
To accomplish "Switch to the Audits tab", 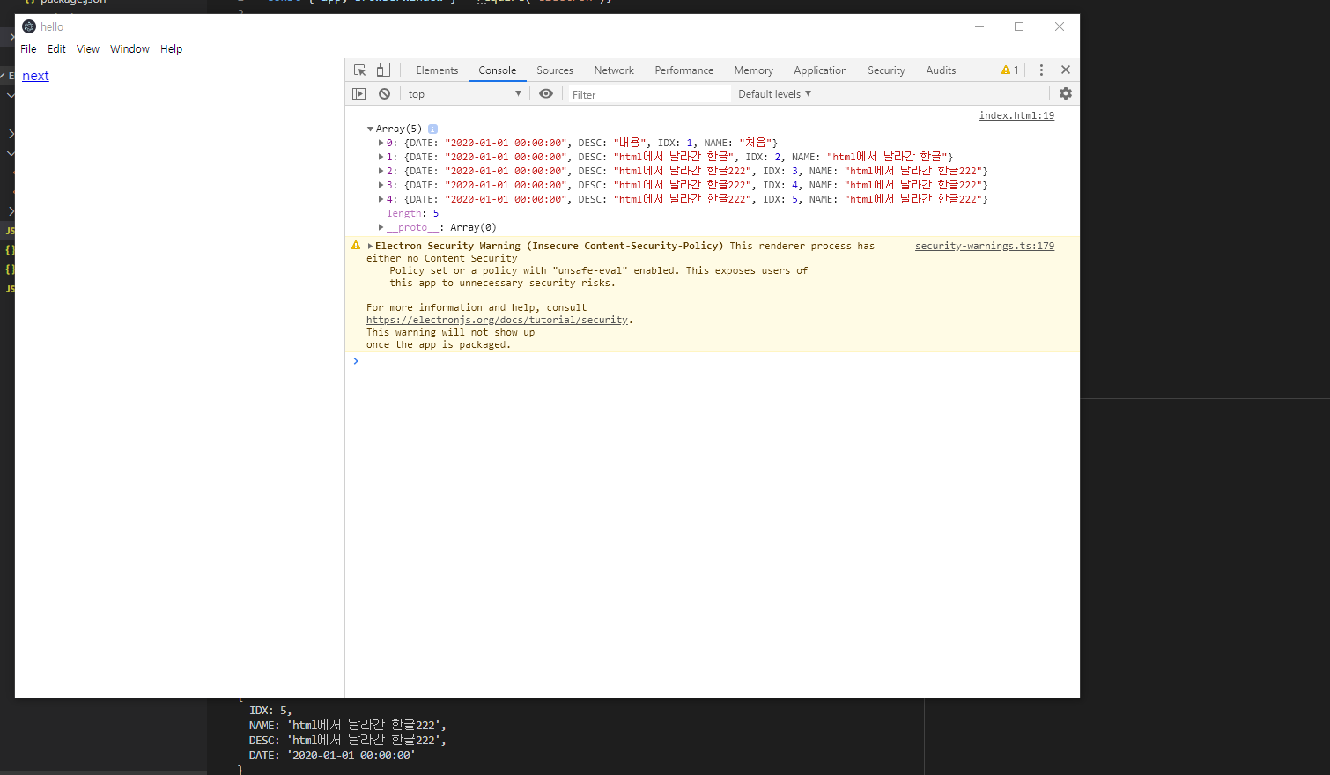I will [941, 70].
